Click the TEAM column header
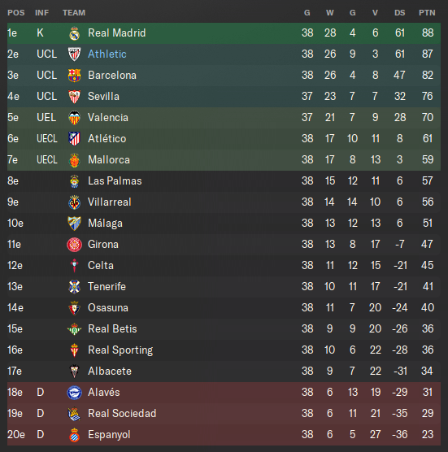Screen dimensions: 448x452 tap(74, 13)
